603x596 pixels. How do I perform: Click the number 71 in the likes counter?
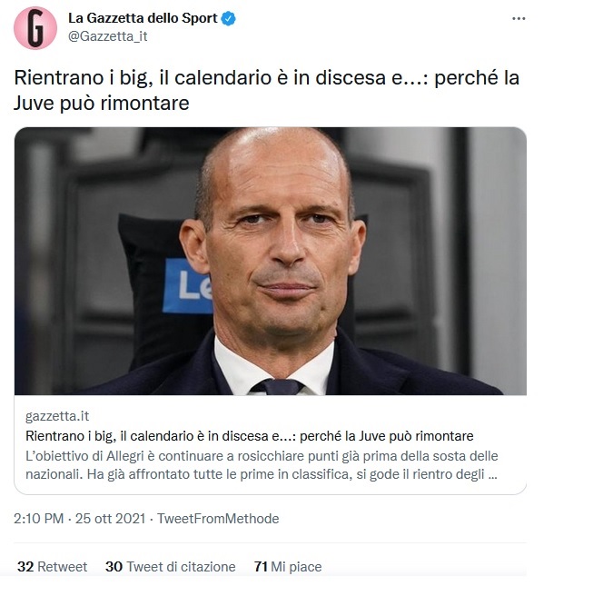(261, 566)
